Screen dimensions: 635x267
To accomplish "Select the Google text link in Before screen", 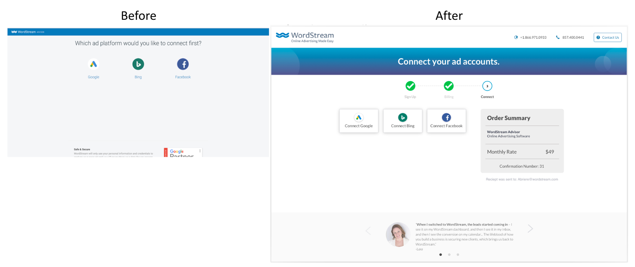I will pos(94,77).
